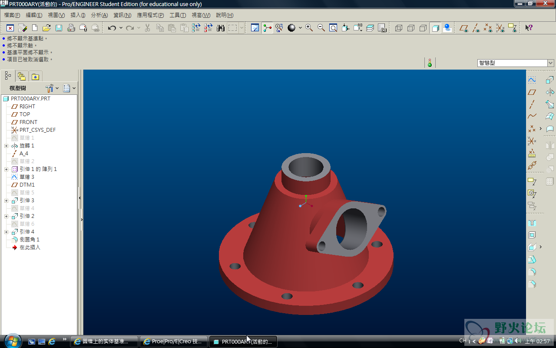The width and height of the screenshot is (556, 348).
Task: Expand 引伸 1 的 陣列 1 in model tree
Action: (x=7, y=169)
